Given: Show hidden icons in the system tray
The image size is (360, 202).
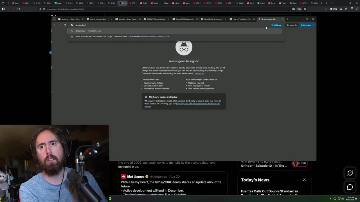Looking at the screenshot, I should click(x=330, y=199).
